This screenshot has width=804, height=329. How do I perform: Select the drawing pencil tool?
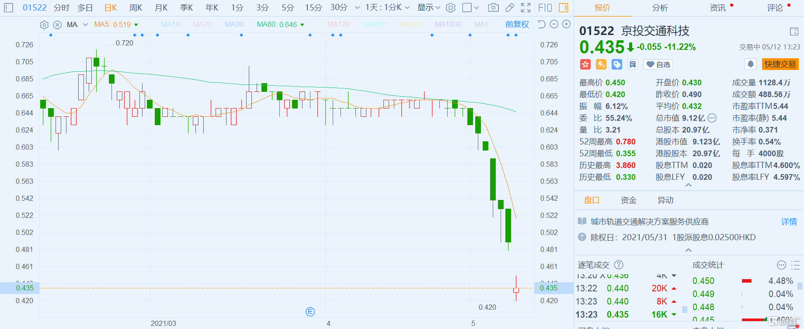[509, 7]
